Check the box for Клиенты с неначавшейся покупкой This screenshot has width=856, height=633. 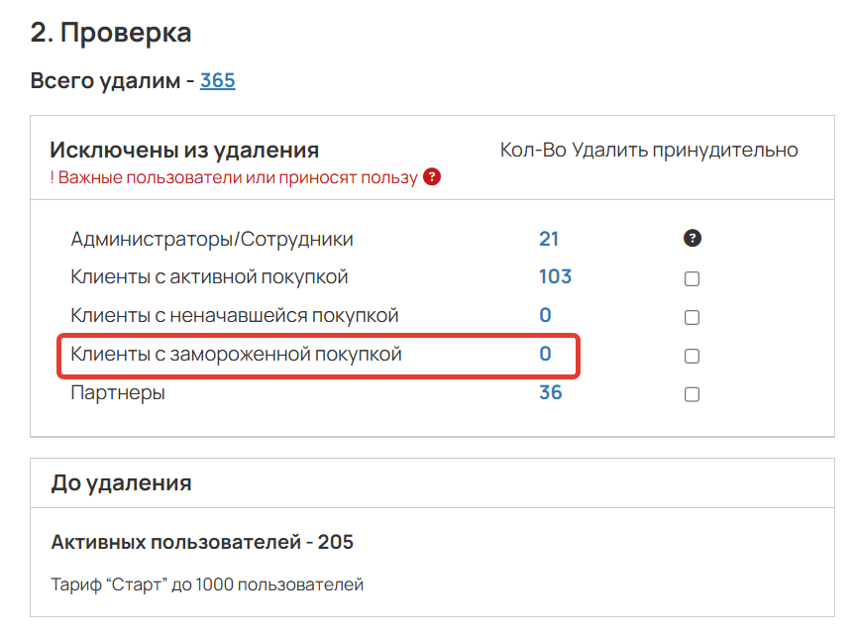(691, 316)
